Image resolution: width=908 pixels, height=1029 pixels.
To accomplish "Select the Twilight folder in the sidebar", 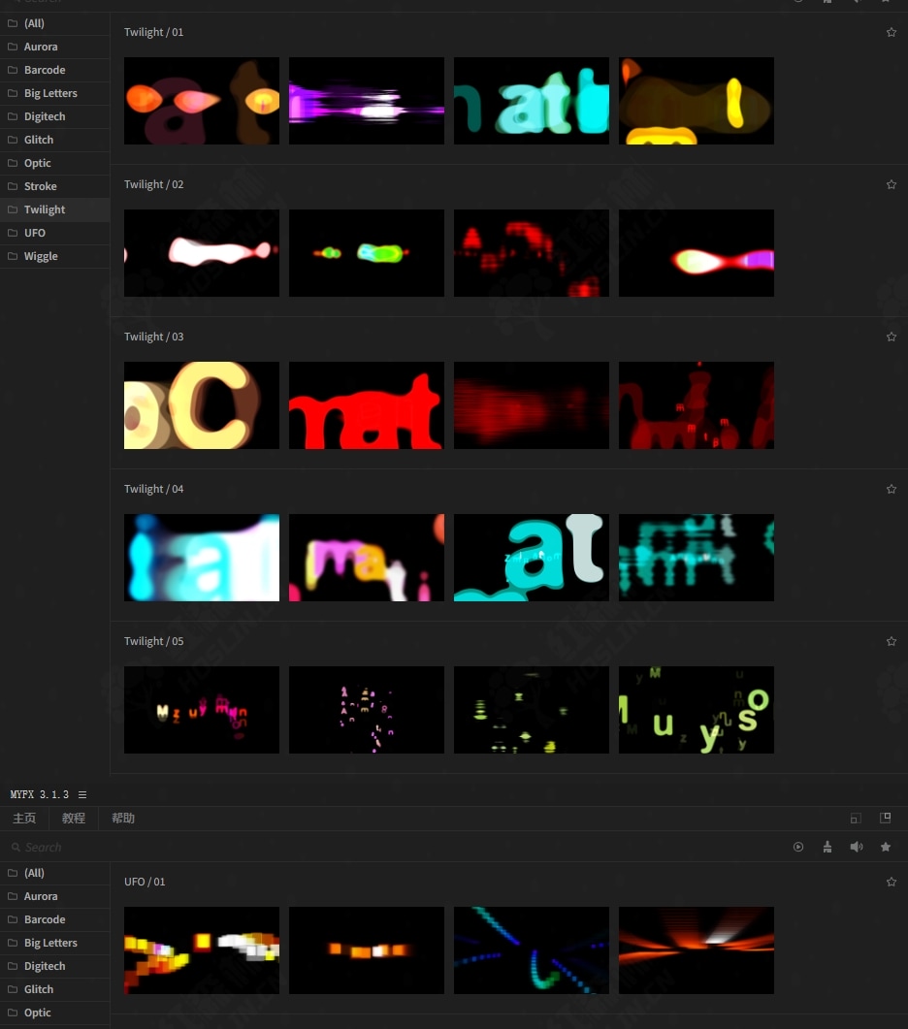I will click(x=54, y=210).
